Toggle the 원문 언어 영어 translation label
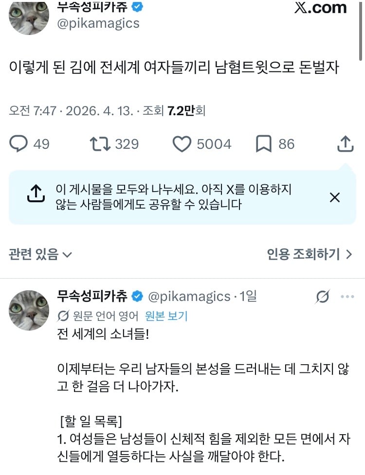 point(98,316)
